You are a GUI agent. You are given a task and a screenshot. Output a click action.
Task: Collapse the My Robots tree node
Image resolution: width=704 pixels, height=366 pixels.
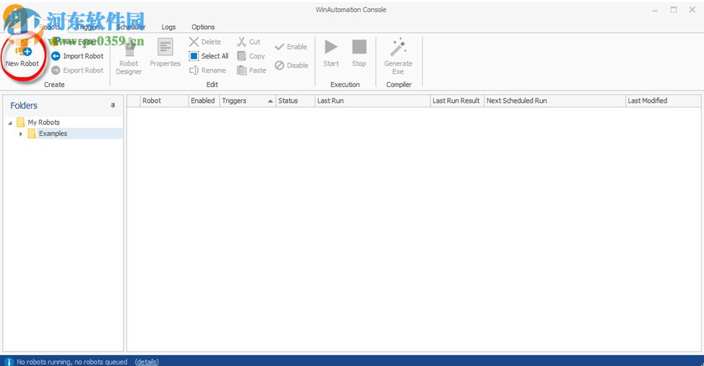click(10, 122)
